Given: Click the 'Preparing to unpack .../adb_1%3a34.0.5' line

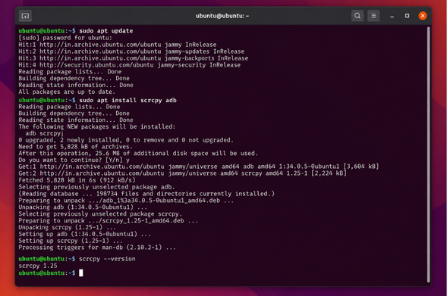Looking at the screenshot, I should pos(126,201).
